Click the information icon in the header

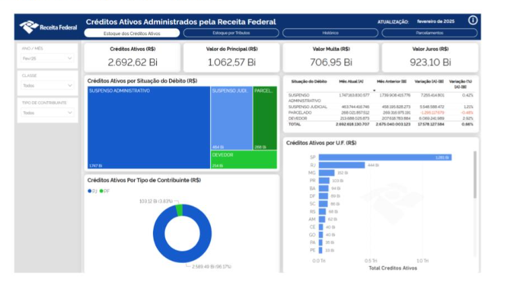(x=473, y=20)
